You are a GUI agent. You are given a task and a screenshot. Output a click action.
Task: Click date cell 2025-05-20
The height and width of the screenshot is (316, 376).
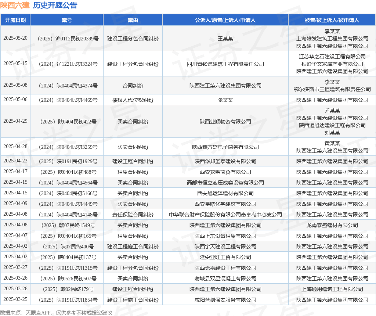[x=15, y=38]
